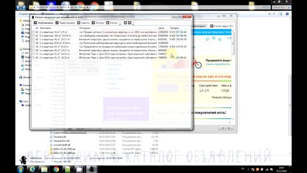Click the Explorer forward navigation arrow

pos(24,8)
